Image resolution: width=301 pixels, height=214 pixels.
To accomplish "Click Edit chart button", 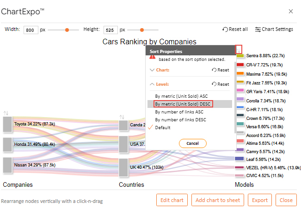I will click(172, 200).
